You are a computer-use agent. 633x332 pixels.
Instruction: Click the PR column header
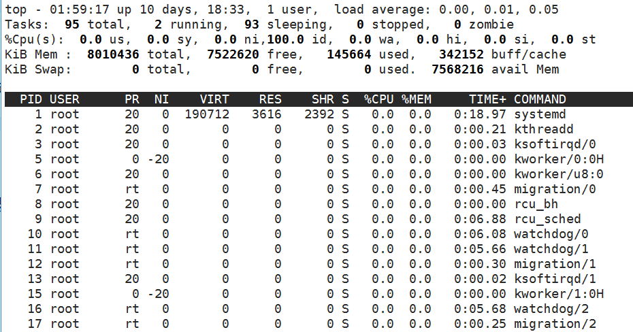coord(132,99)
